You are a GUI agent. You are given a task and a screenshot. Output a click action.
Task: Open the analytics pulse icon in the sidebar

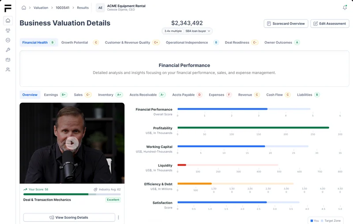(8, 40)
